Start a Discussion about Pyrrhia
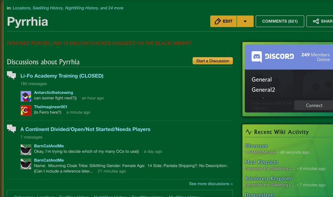Image resolution: width=333 pixels, height=197 pixels. coord(212,61)
